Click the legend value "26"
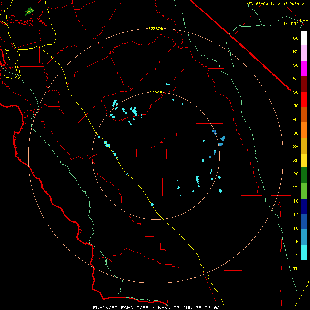The height and width of the screenshot is (310, 310). pos(296,174)
